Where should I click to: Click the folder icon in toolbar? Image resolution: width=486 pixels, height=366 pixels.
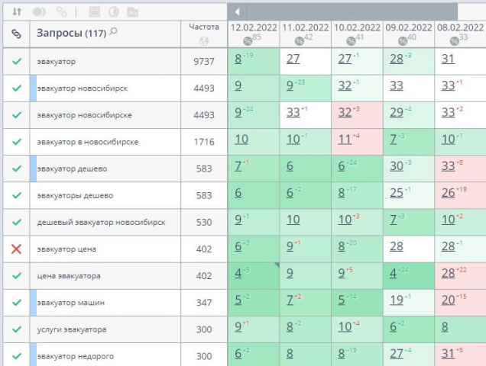click(x=133, y=11)
